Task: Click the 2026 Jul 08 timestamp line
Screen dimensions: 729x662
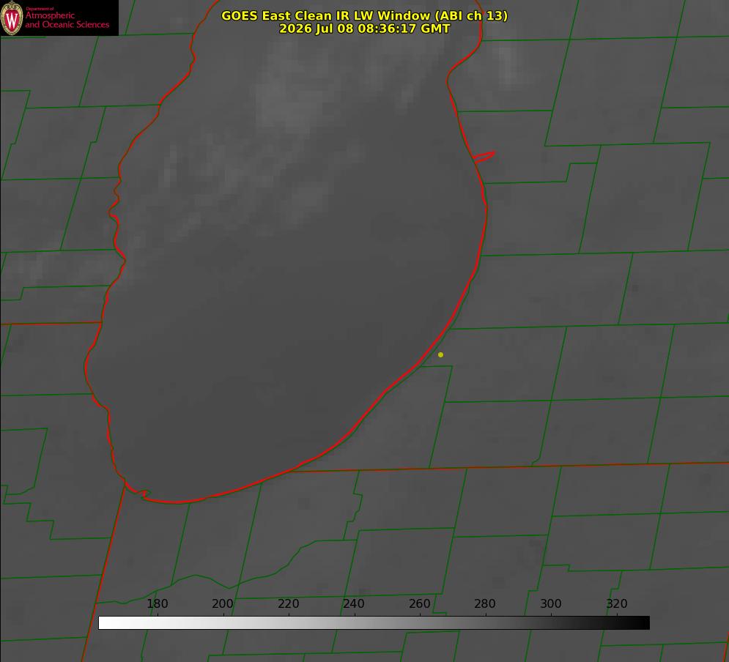Action: pos(365,29)
